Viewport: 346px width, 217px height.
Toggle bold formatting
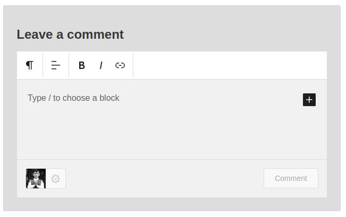coord(82,65)
